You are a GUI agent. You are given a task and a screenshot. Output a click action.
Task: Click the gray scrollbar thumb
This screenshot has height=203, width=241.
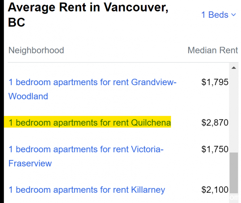(234, 173)
